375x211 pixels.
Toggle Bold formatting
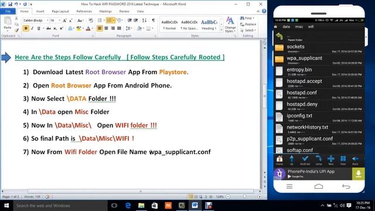(x=26, y=29)
